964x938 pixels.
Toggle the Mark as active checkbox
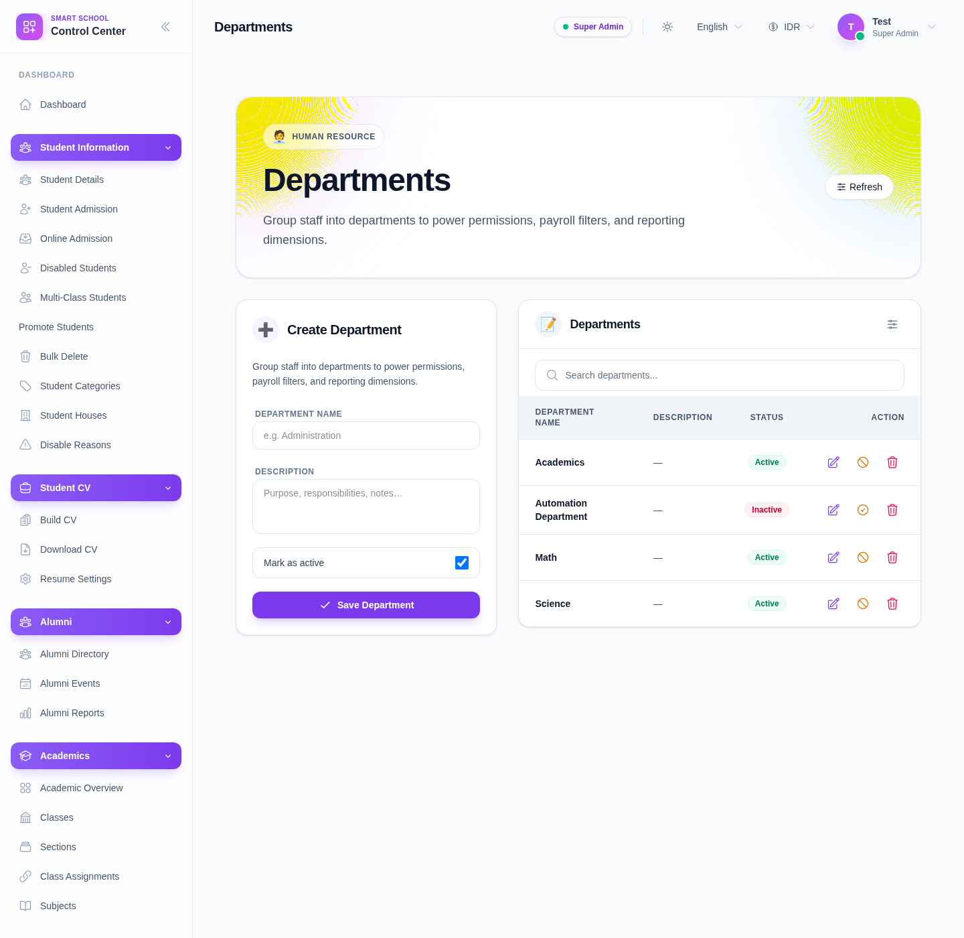(462, 563)
